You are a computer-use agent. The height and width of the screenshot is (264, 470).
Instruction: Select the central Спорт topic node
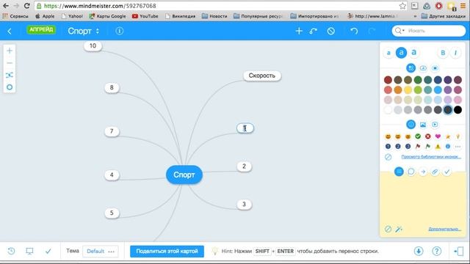tap(184, 175)
